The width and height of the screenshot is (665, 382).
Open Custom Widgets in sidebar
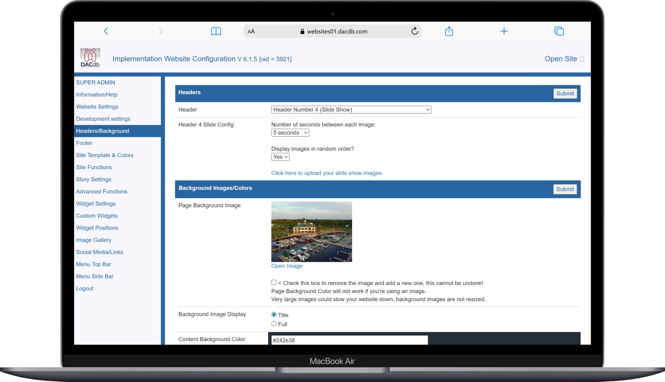point(96,216)
